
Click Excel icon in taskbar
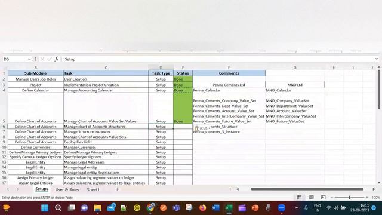pyautogui.click(x=229, y=208)
